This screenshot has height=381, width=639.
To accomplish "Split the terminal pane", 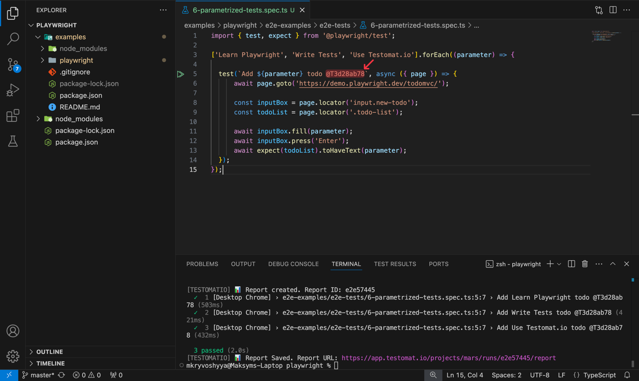I will (571, 264).
